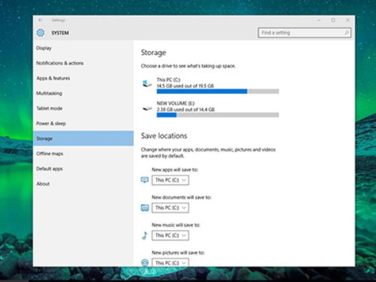Click the back arrow in Settings title bar

pyautogui.click(x=40, y=20)
